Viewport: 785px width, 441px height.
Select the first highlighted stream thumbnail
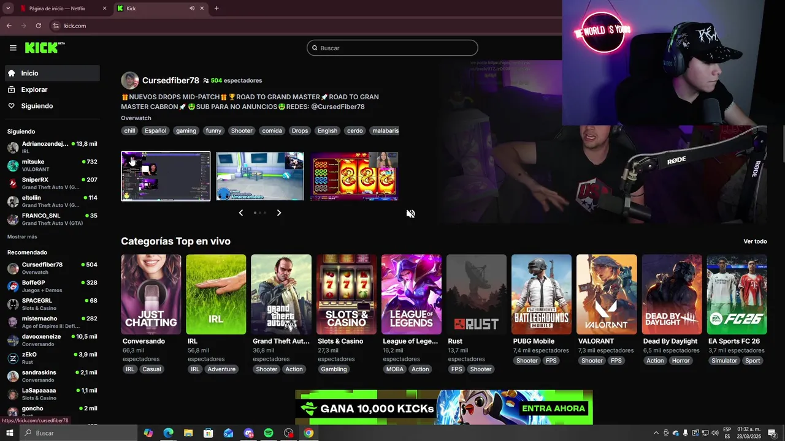click(166, 176)
